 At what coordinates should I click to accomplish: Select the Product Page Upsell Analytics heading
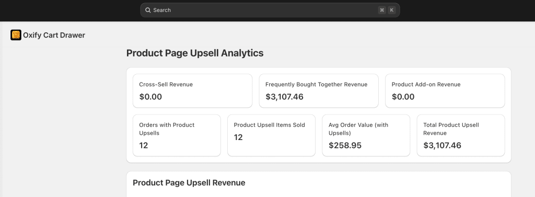(195, 53)
